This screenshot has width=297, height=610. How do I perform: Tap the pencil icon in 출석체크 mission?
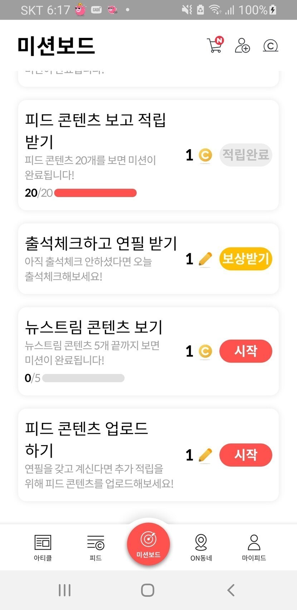(205, 259)
